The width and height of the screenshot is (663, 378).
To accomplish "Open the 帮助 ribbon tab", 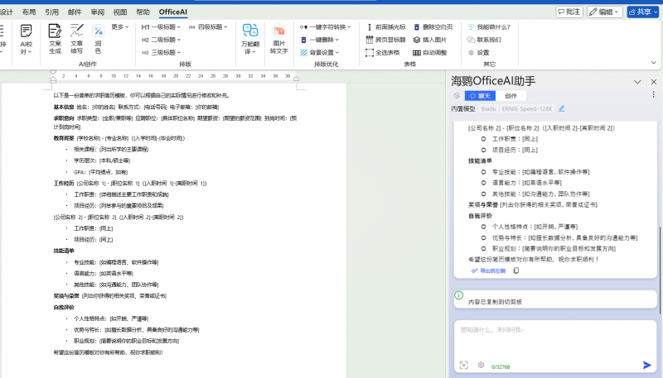I will 143,12.
